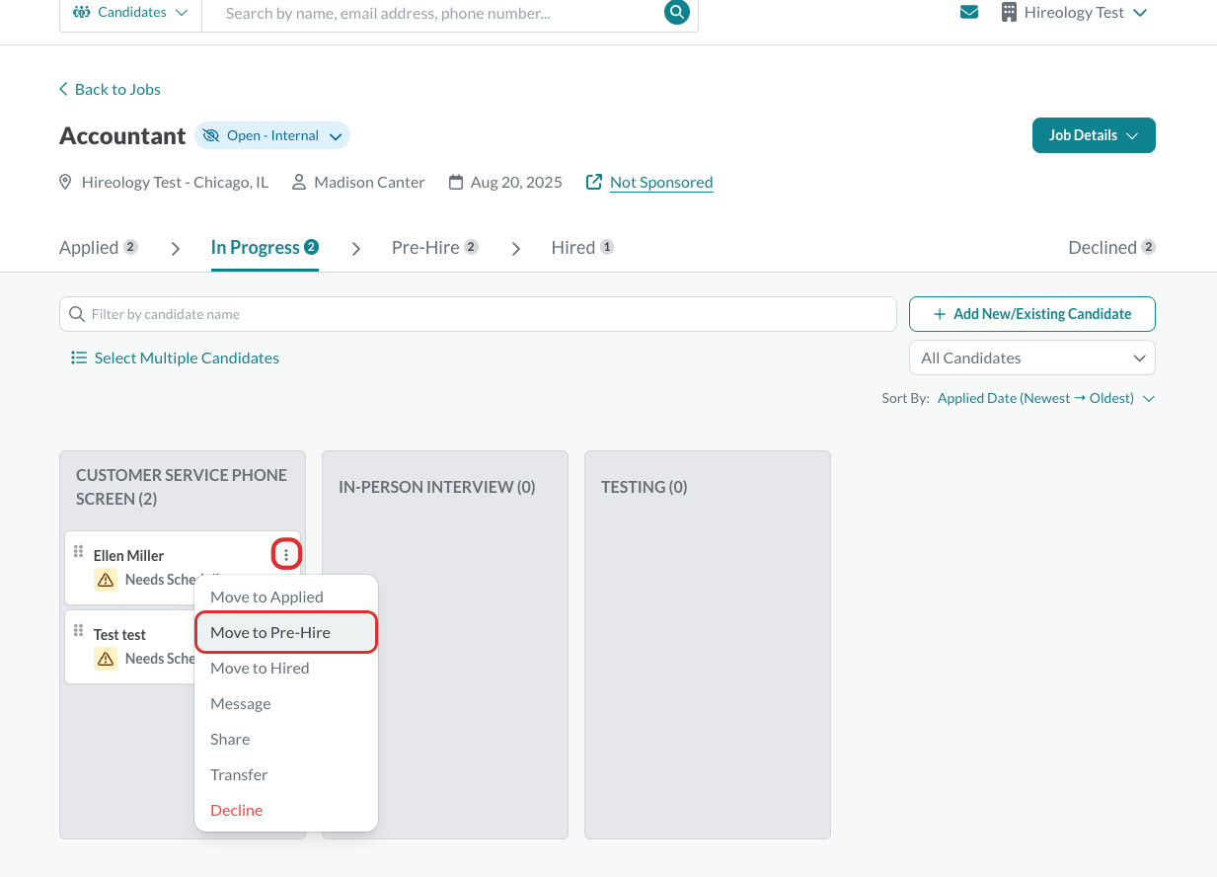
Task: Click the person icon beside Madison Canter
Action: (299, 182)
